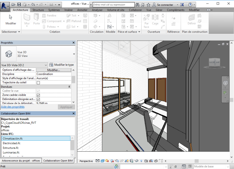This screenshot has height=169, width=234.
Task: Open the Se connecter dropdown arrow
Action: pos(177,5)
